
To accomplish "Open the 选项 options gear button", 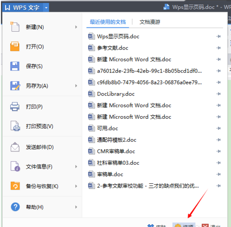I will [184, 225].
